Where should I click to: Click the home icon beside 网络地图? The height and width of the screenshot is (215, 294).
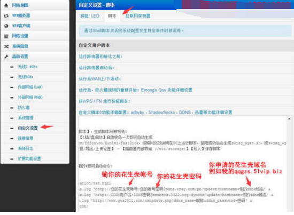tap(6, 5)
